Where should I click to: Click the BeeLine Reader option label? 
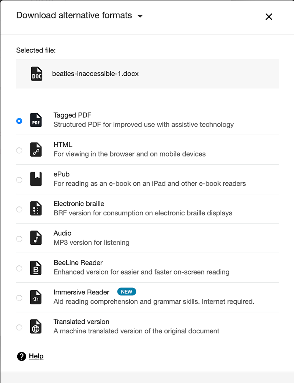click(x=78, y=263)
